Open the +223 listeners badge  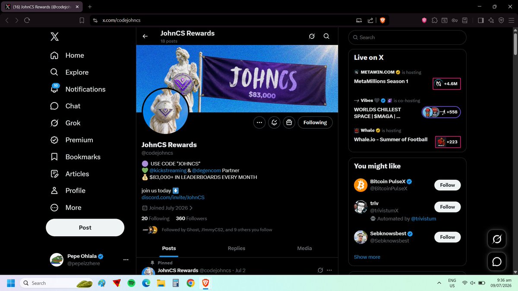click(448, 142)
